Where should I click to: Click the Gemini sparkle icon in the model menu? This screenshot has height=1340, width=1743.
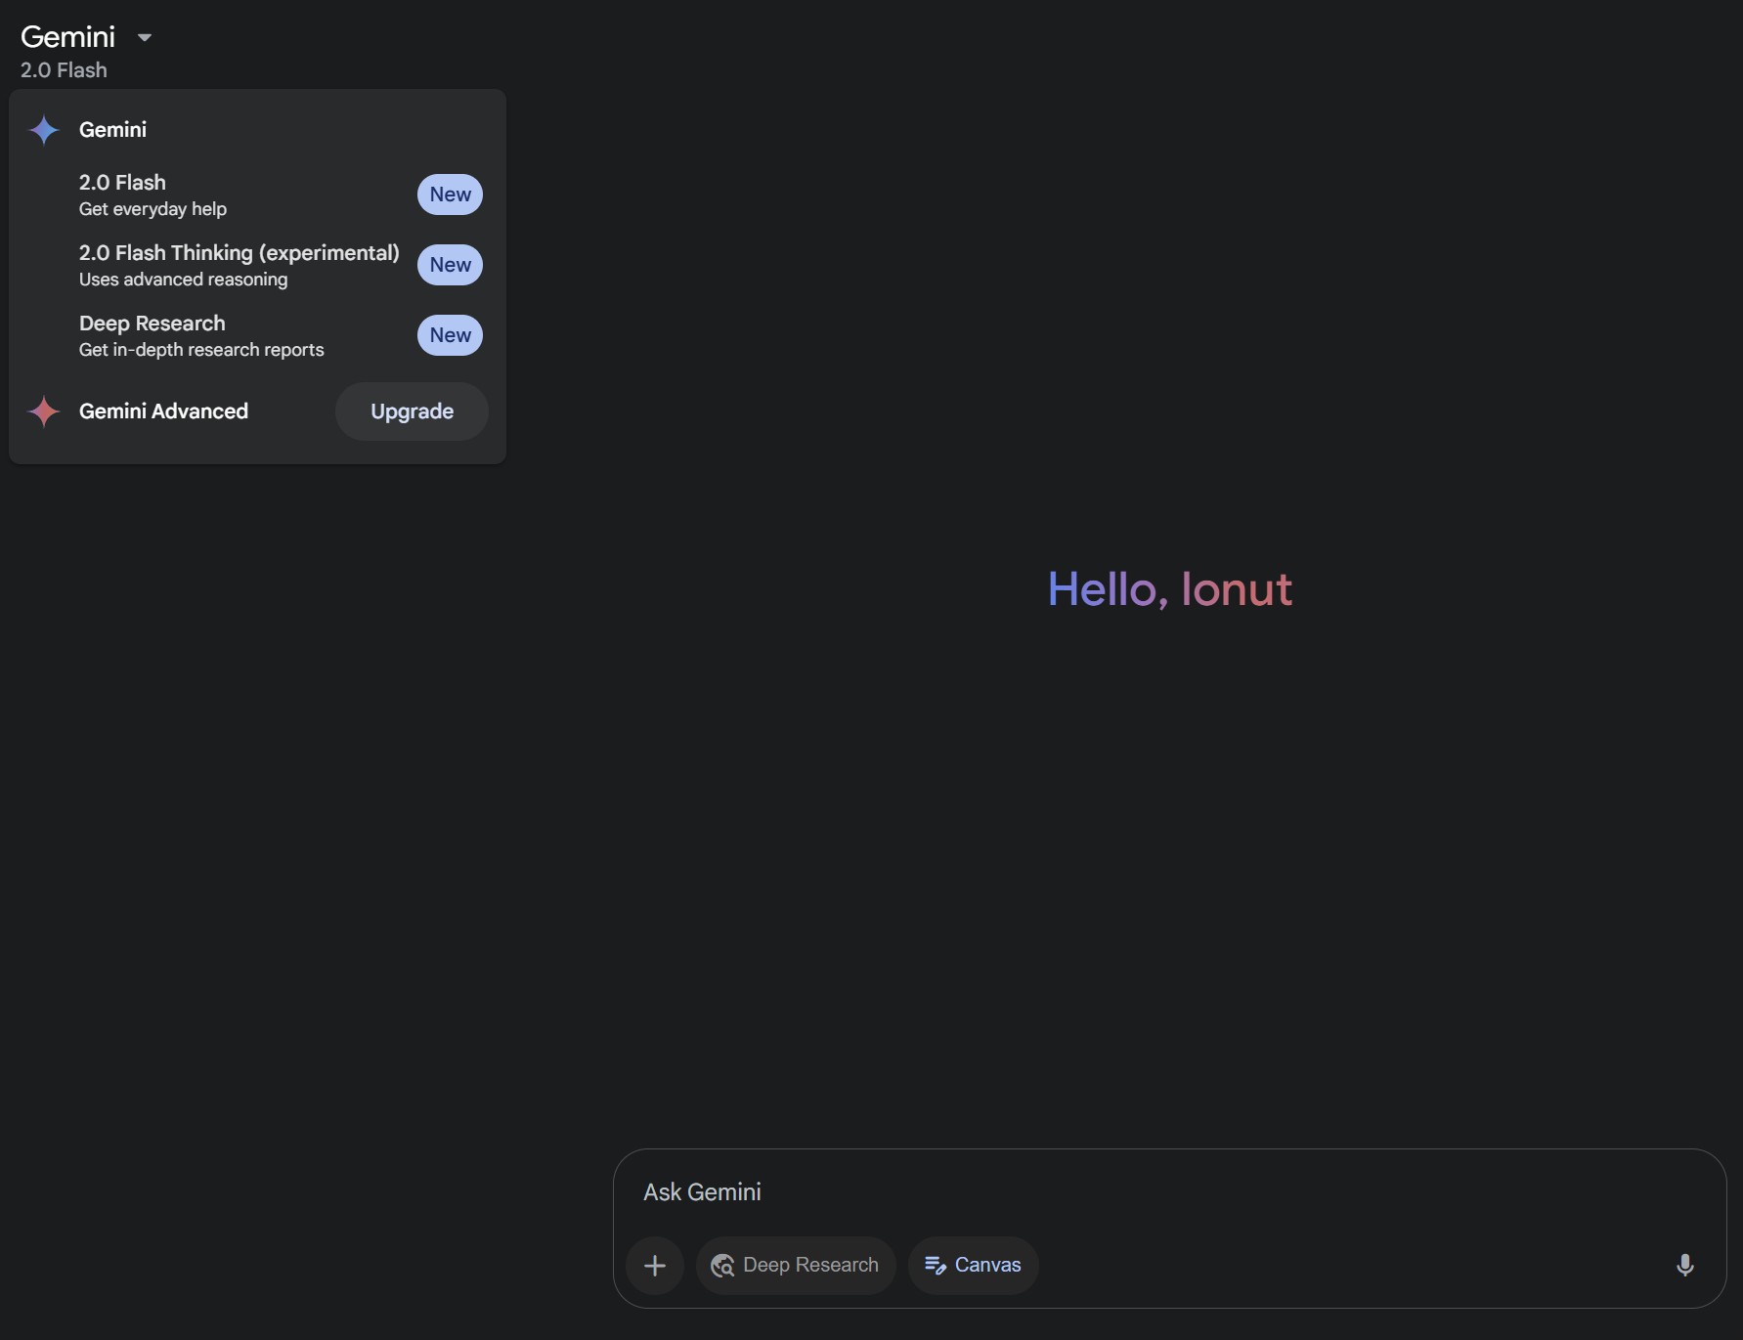44,129
